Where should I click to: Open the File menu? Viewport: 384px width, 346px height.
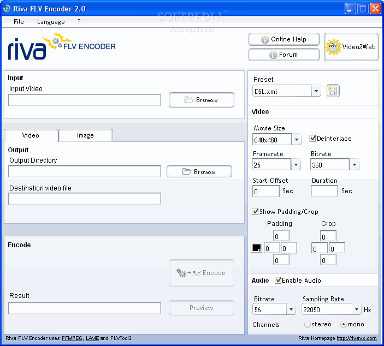coord(19,22)
